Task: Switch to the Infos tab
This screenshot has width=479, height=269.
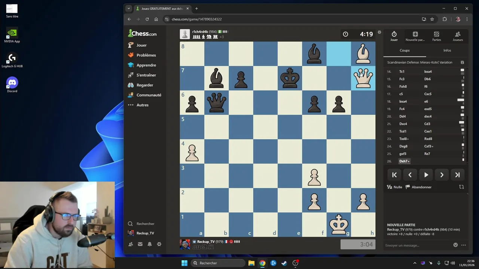Action: point(447,50)
